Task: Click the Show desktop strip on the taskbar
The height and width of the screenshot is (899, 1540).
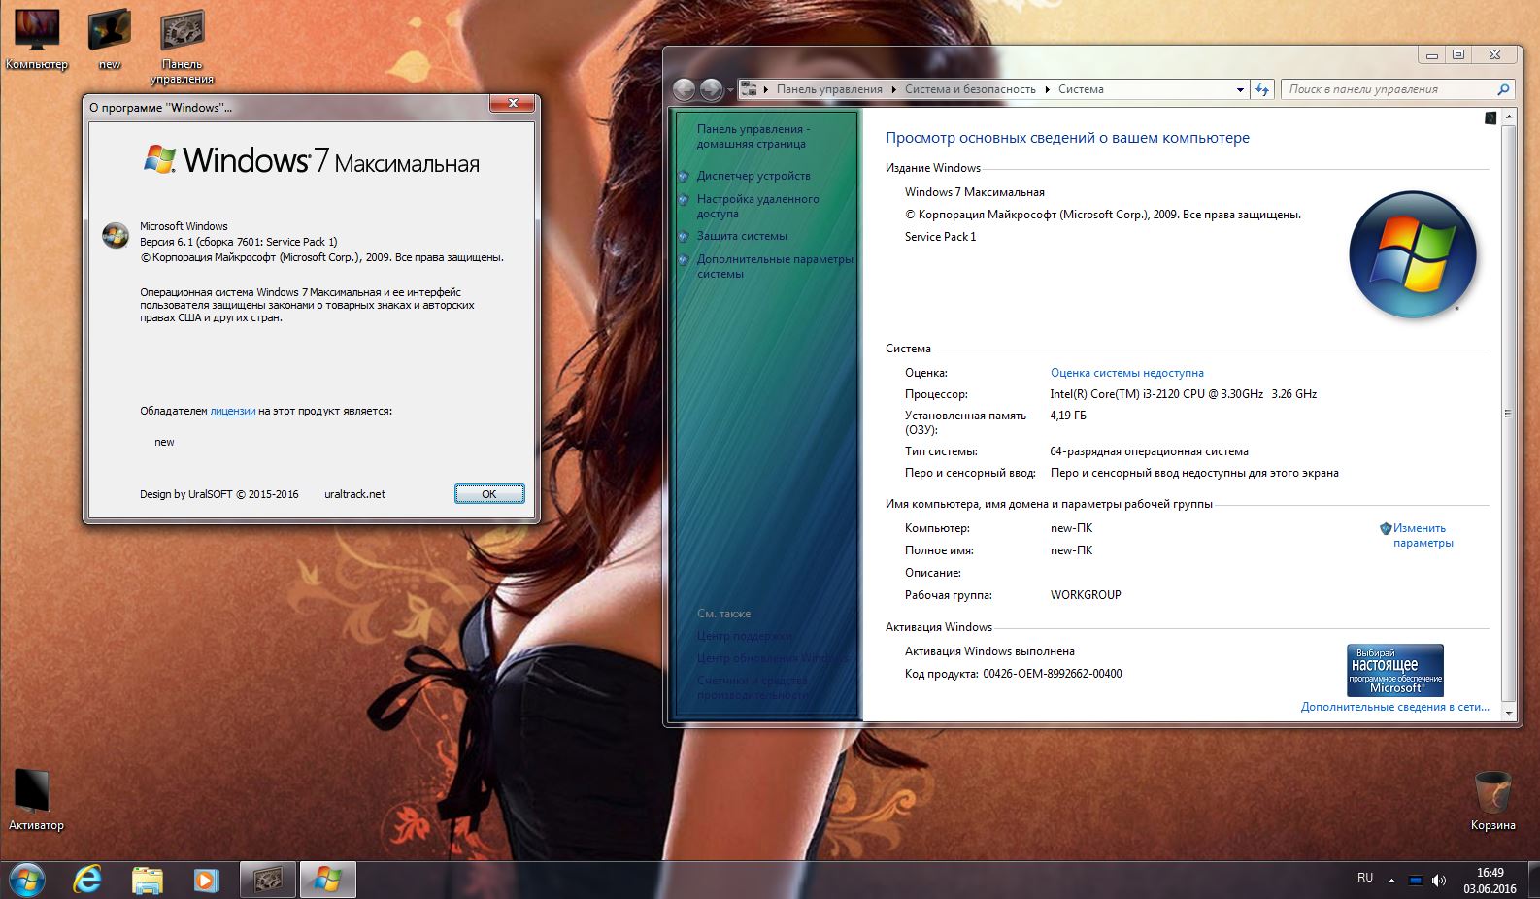Action: pos(1533,880)
